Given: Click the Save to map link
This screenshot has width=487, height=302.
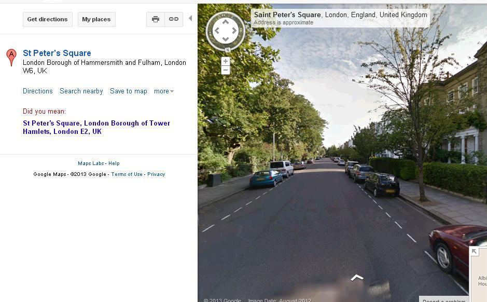Looking at the screenshot, I should [x=128, y=91].
